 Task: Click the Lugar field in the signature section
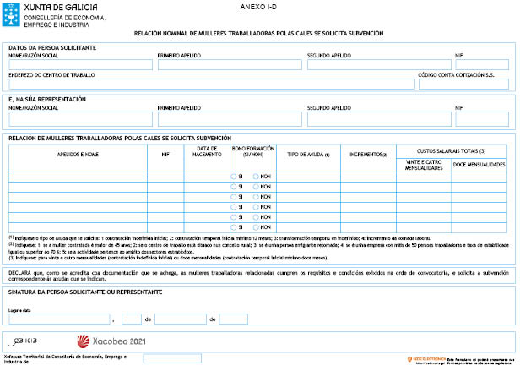(x=59, y=319)
